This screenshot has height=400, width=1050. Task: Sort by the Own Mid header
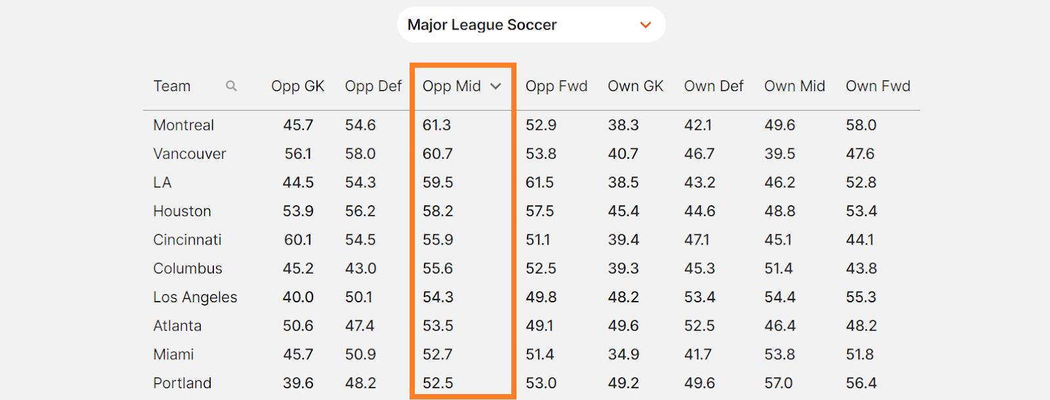tap(795, 87)
